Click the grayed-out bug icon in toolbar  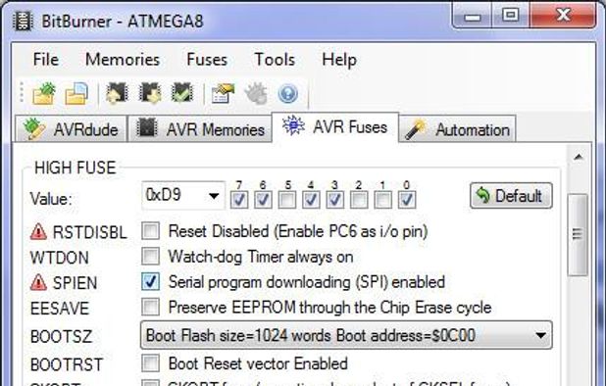click(256, 93)
